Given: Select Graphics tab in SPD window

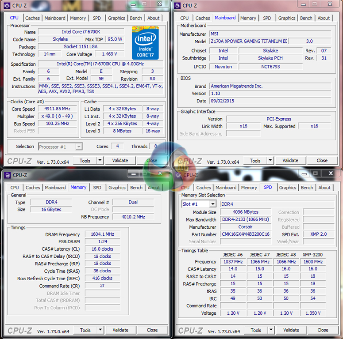Looking at the screenshot, I should [x=287, y=188].
